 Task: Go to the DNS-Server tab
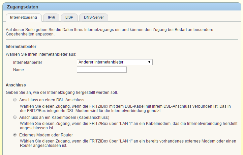click(94, 17)
